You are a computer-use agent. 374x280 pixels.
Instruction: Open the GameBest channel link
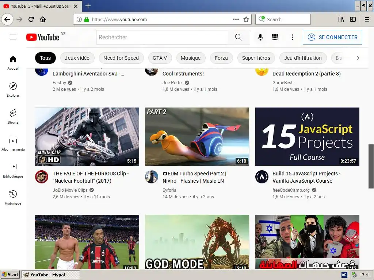click(x=282, y=83)
